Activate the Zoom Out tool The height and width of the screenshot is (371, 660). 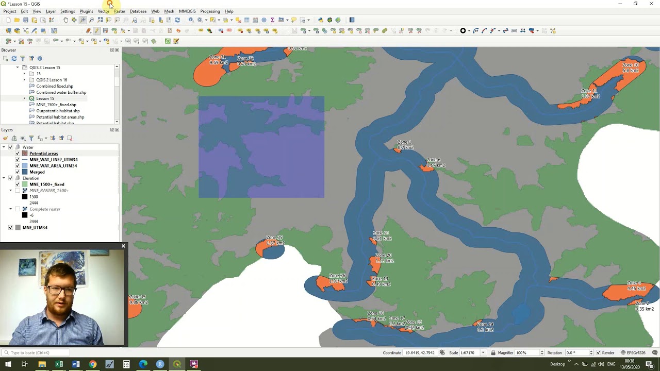pos(91,20)
